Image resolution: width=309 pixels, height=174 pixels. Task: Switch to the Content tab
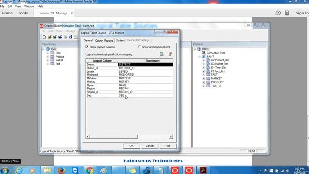click(120, 40)
